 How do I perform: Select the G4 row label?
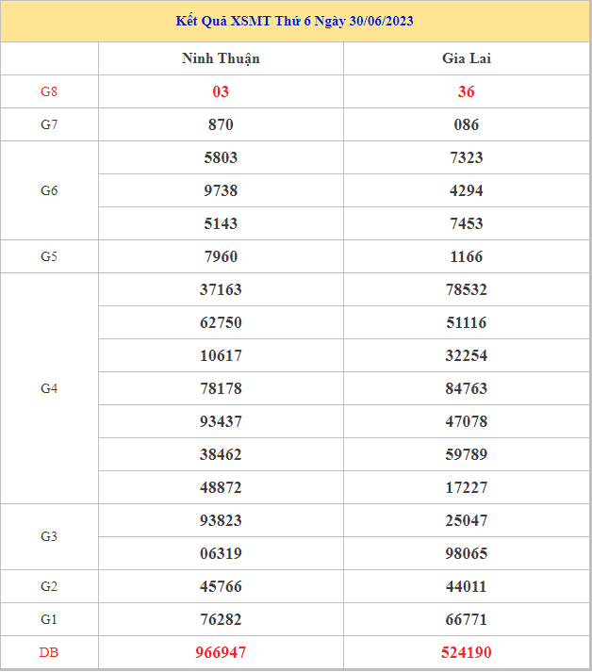click(49, 388)
